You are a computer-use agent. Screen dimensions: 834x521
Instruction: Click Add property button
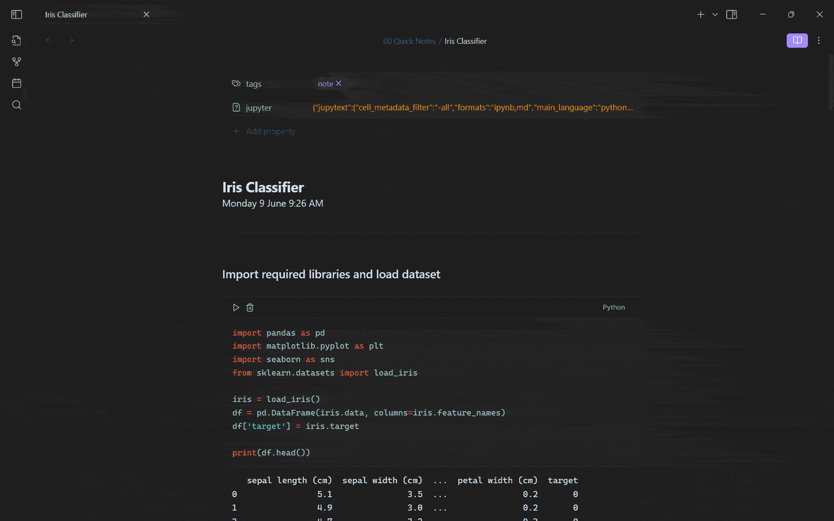(270, 131)
